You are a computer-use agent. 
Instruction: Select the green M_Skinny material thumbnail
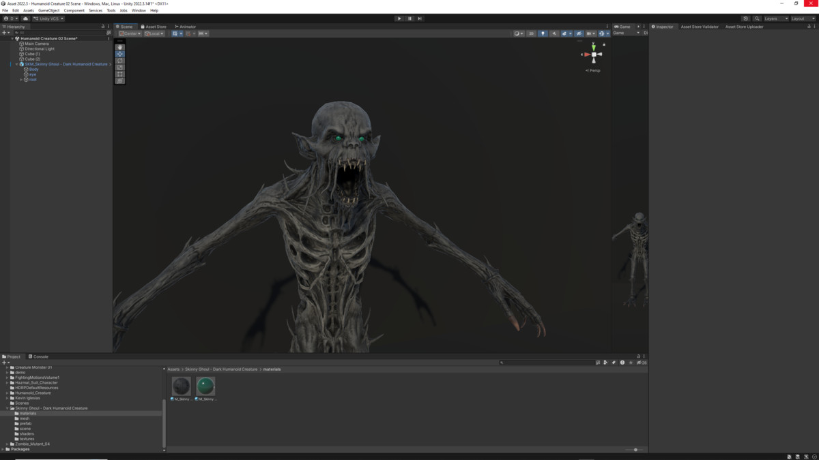click(205, 386)
